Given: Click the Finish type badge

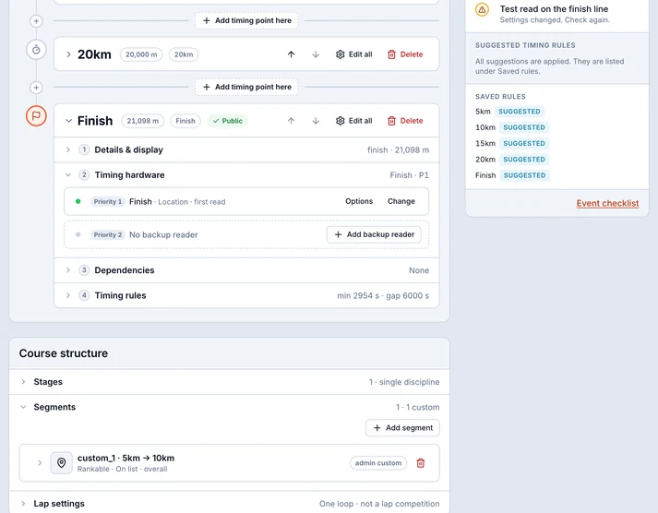Looking at the screenshot, I should [185, 121].
